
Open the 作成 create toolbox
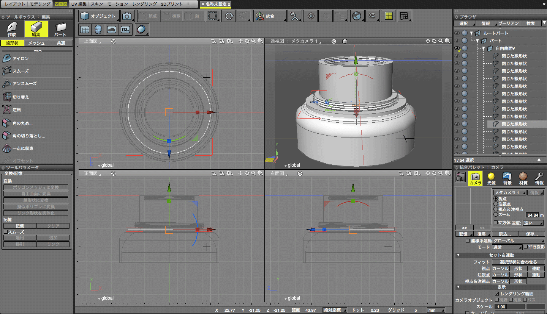point(12,30)
